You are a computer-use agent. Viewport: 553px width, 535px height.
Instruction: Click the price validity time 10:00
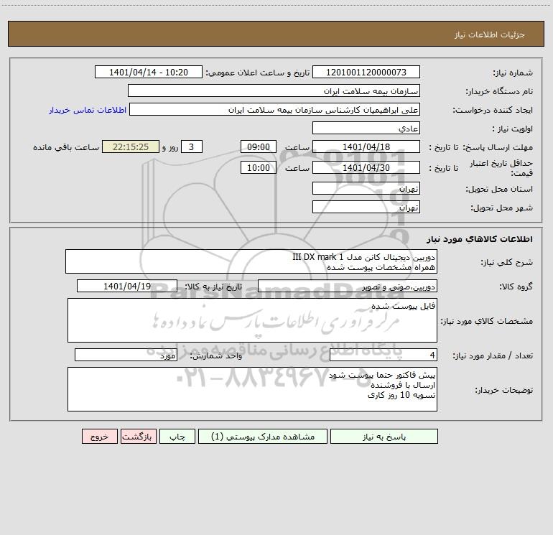[x=258, y=167]
